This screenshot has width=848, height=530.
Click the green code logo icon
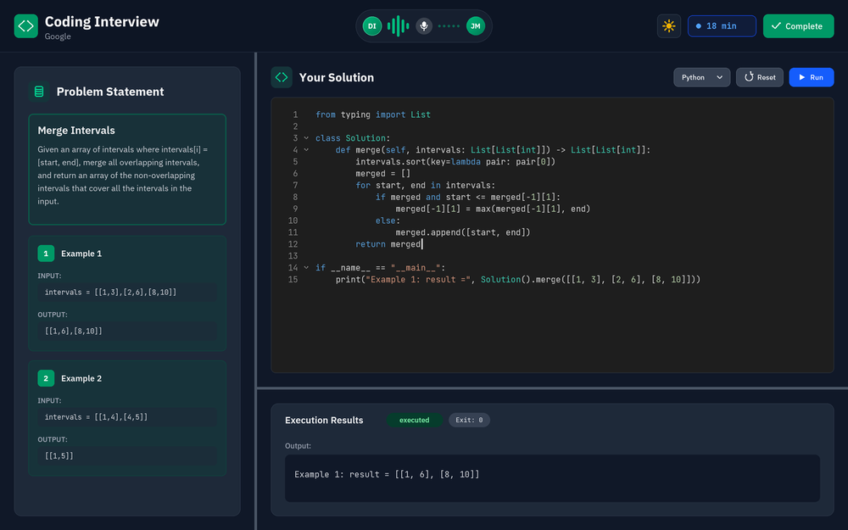coord(26,26)
